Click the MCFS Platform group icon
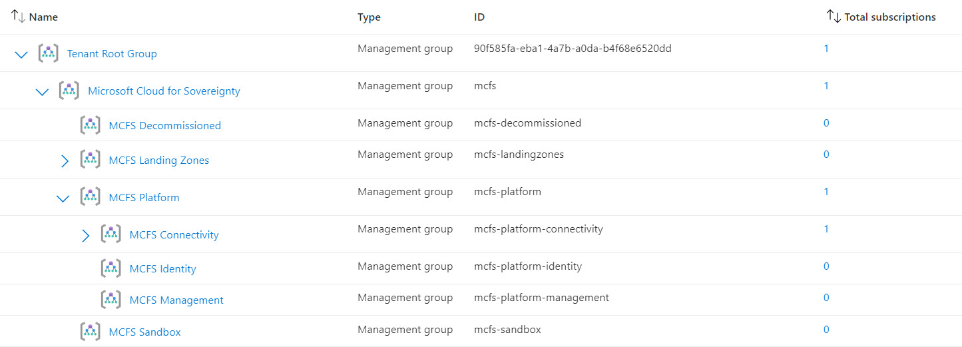 pos(90,197)
